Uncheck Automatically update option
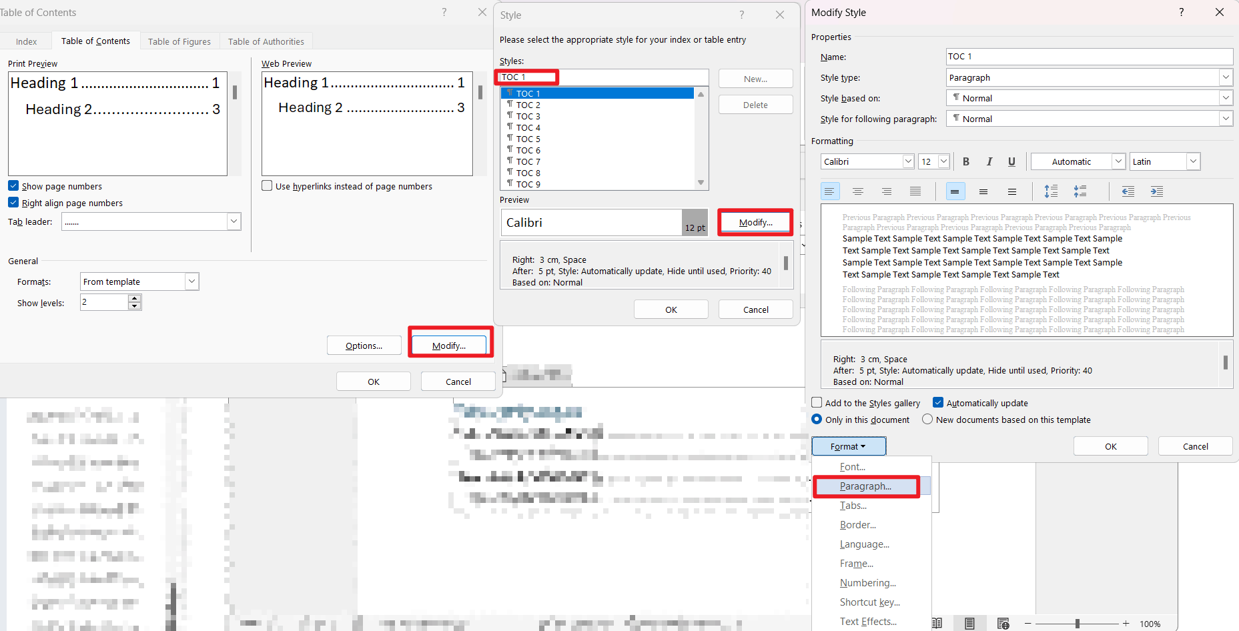The image size is (1239, 631). point(938,402)
